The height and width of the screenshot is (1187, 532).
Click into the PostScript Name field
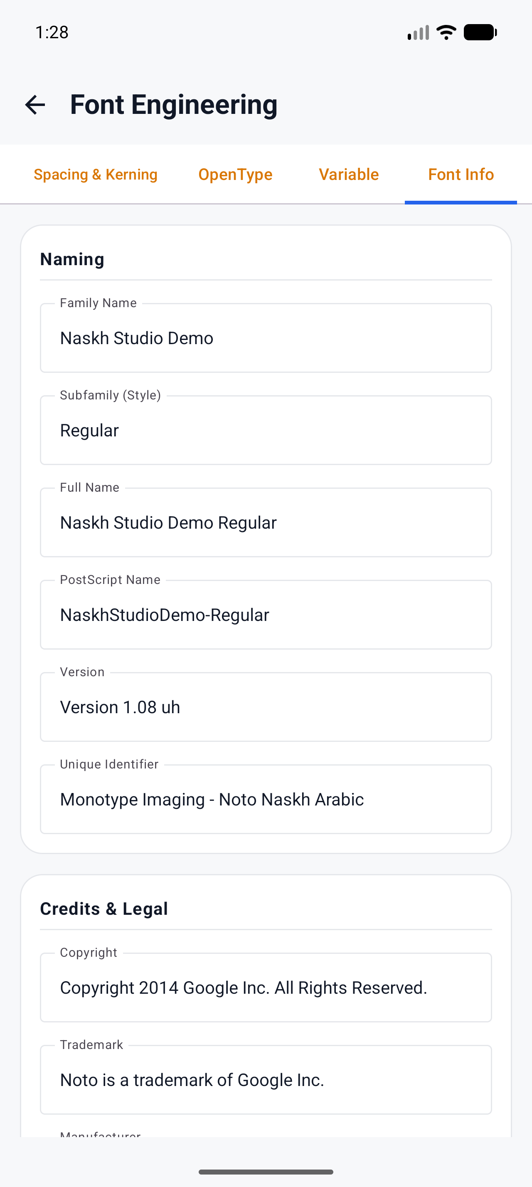[x=266, y=614]
